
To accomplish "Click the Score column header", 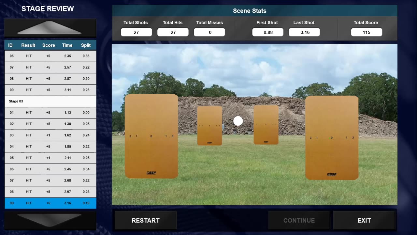I will (49, 45).
